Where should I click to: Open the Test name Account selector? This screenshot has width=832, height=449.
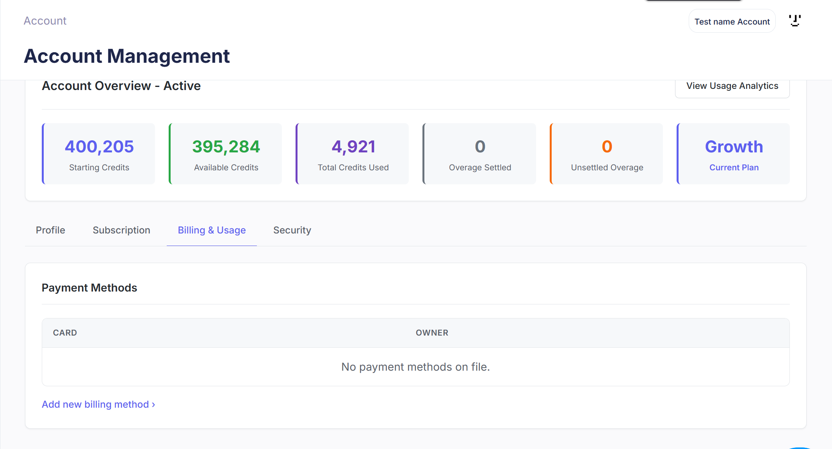732,21
